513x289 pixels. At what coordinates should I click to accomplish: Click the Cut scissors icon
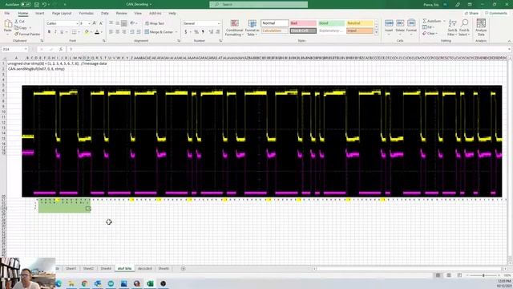pyautogui.click(x=16, y=22)
